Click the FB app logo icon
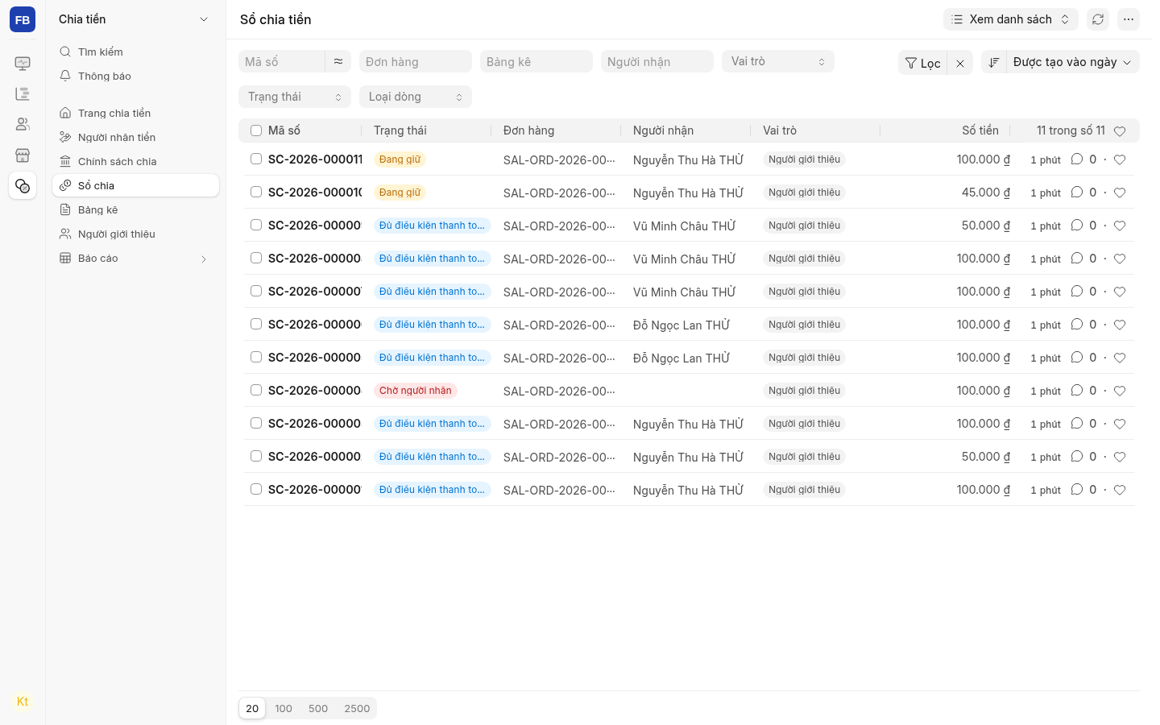This screenshot has height=725, width=1160. 23,19
